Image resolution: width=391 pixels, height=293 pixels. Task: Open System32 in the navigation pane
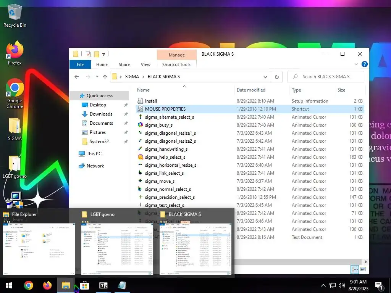click(x=99, y=142)
